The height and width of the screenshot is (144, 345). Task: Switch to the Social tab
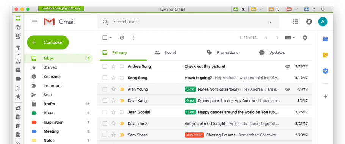[165, 53]
